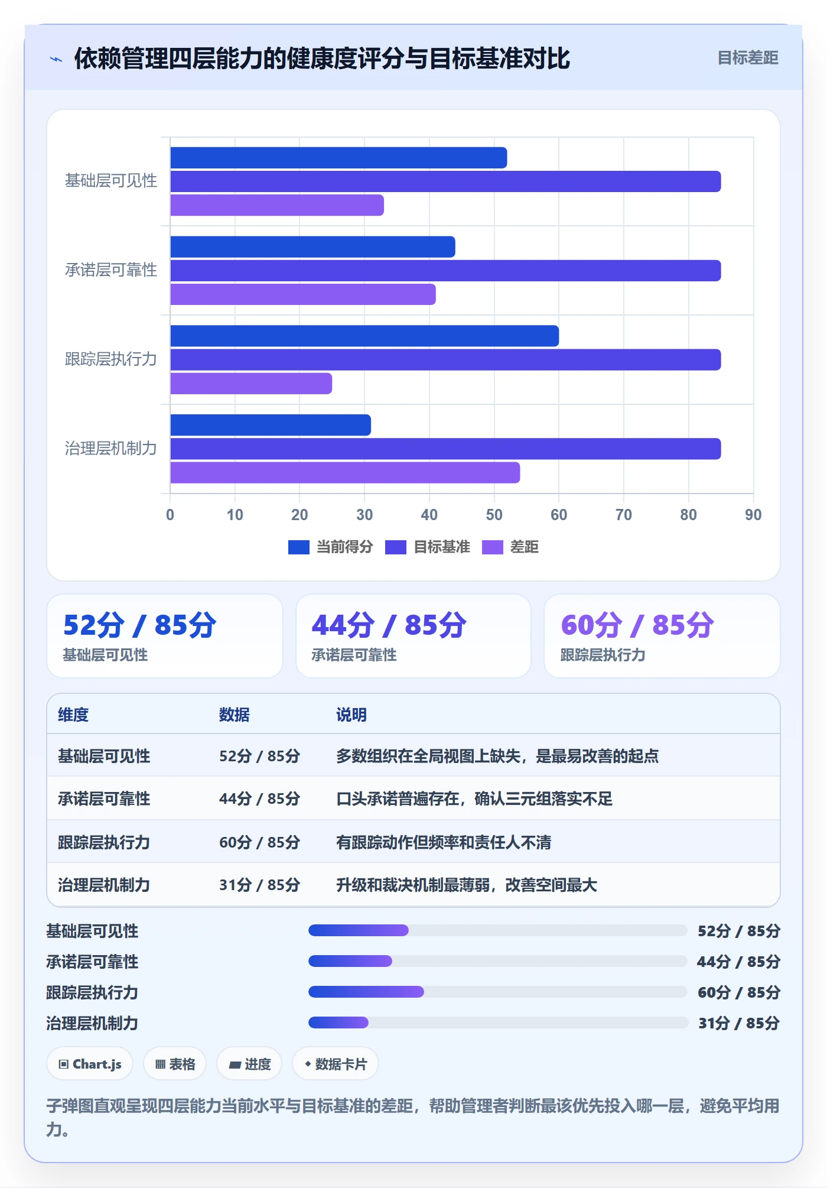827x1188 pixels.
Task: Select the 数据卡片 tag chip
Action: [336, 1064]
